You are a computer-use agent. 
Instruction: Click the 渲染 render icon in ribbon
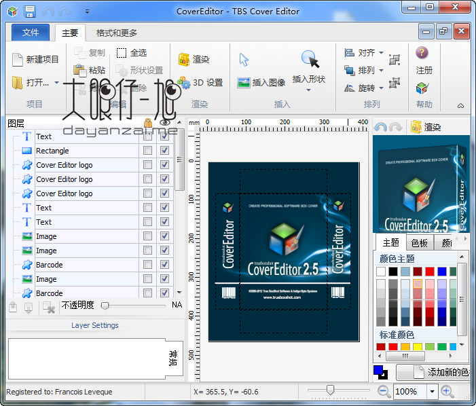point(184,59)
